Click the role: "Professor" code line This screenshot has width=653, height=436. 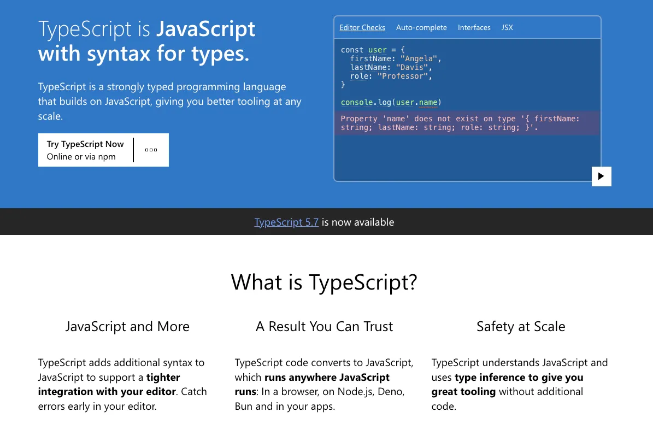(x=391, y=76)
